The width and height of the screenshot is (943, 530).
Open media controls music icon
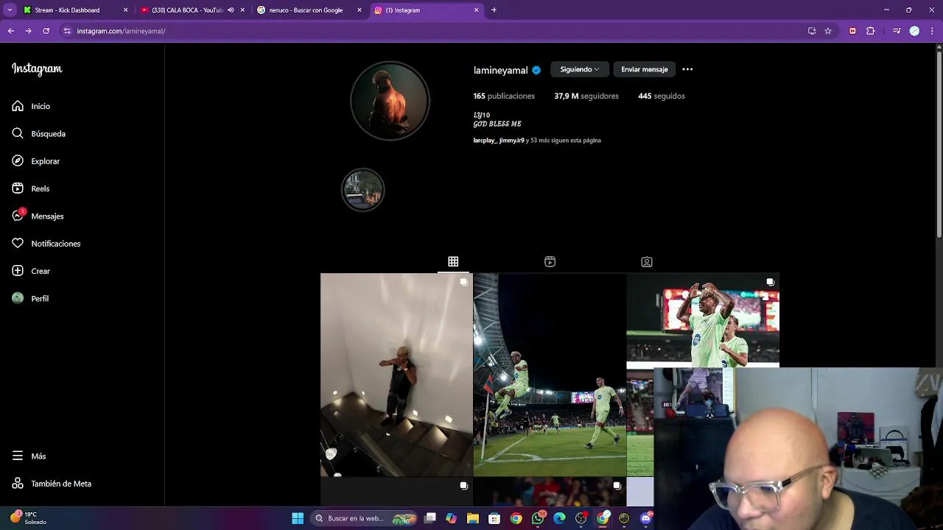click(897, 31)
